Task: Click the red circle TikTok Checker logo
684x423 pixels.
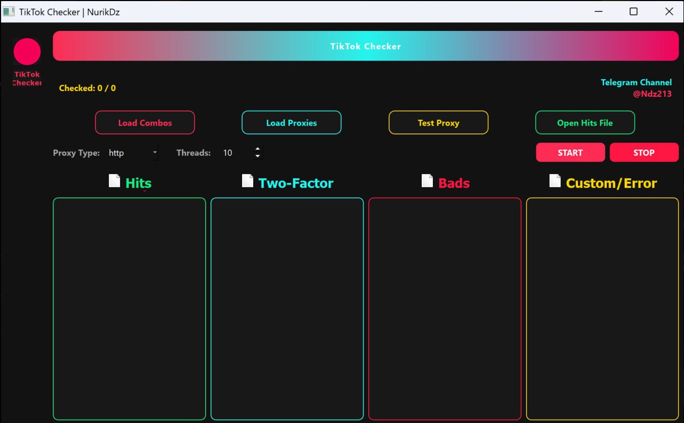Action: tap(27, 52)
